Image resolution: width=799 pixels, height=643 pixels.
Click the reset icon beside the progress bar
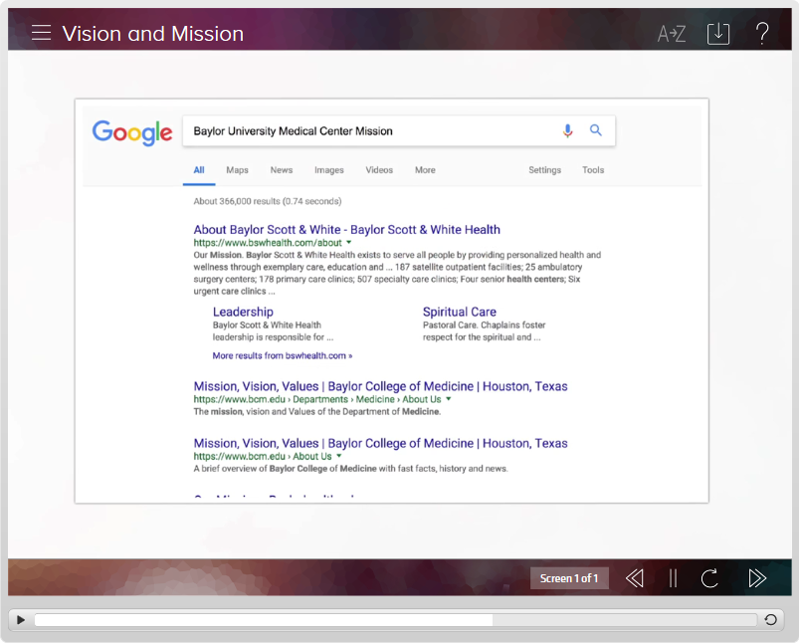pos(770,619)
